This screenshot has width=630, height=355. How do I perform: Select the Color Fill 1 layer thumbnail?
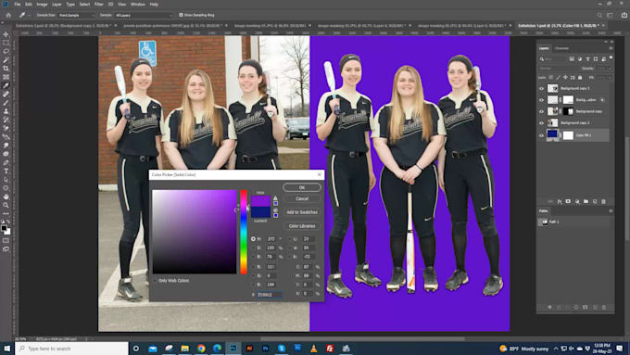[552, 135]
